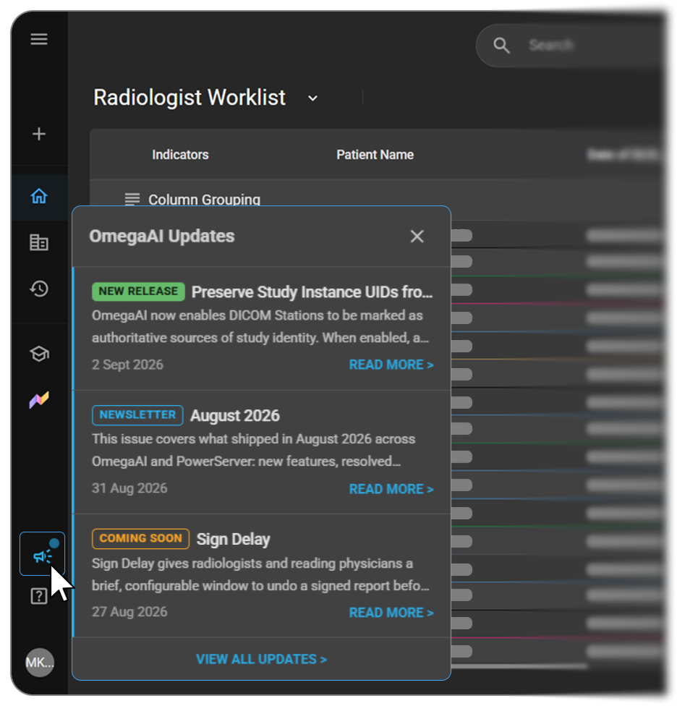Click the search magnifier icon
This screenshot has width=677, height=706.
(x=501, y=46)
